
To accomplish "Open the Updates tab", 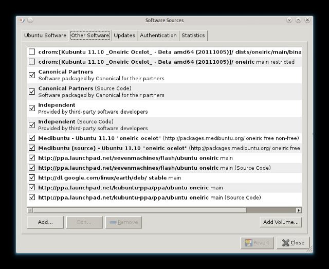I will [124, 35].
